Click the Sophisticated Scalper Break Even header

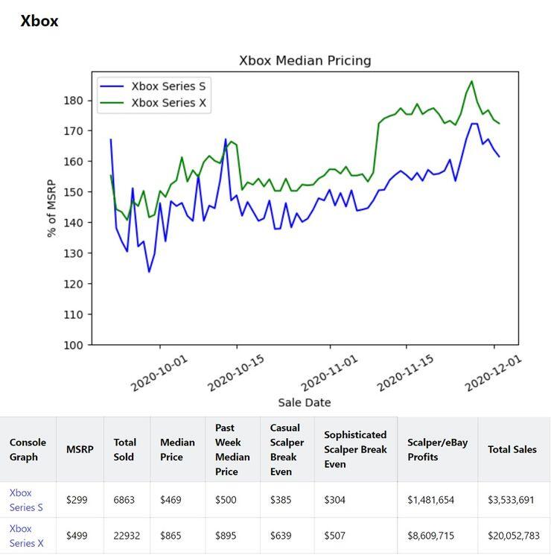pyautogui.click(x=355, y=449)
